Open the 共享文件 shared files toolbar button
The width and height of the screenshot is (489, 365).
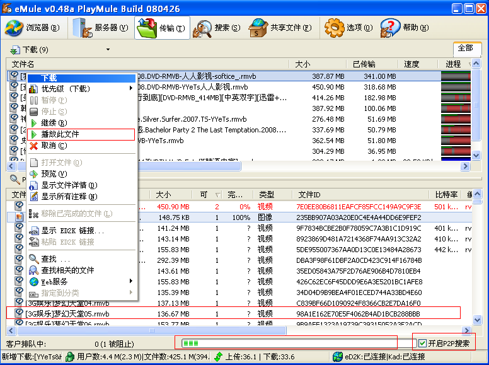[x=280, y=28]
